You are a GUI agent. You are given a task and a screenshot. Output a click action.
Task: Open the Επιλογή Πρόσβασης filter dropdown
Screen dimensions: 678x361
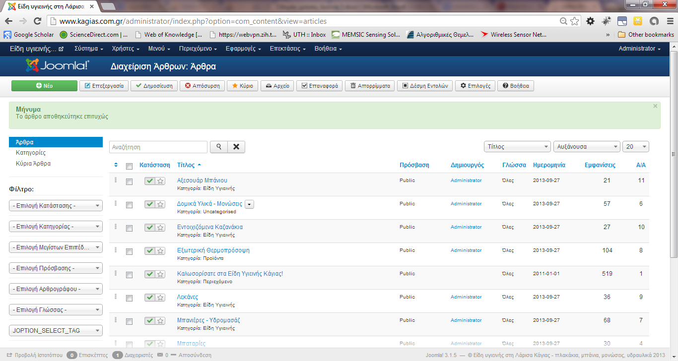point(56,268)
